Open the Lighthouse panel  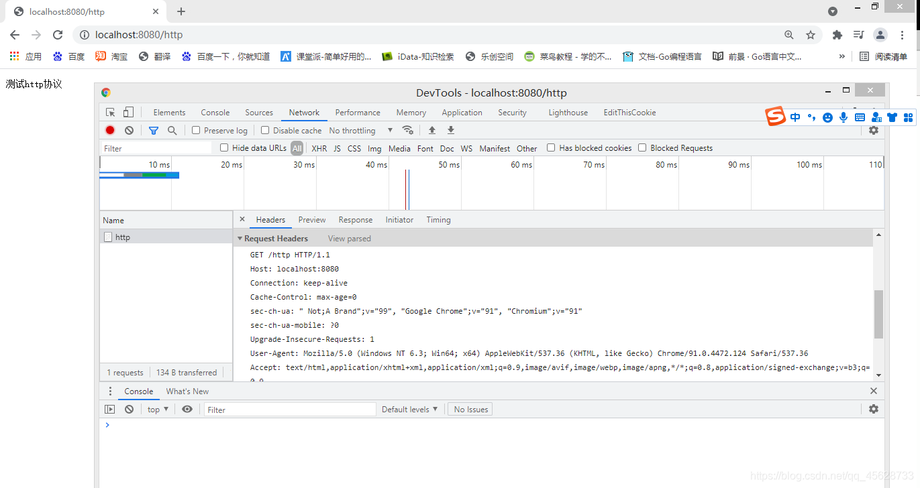pyautogui.click(x=568, y=113)
